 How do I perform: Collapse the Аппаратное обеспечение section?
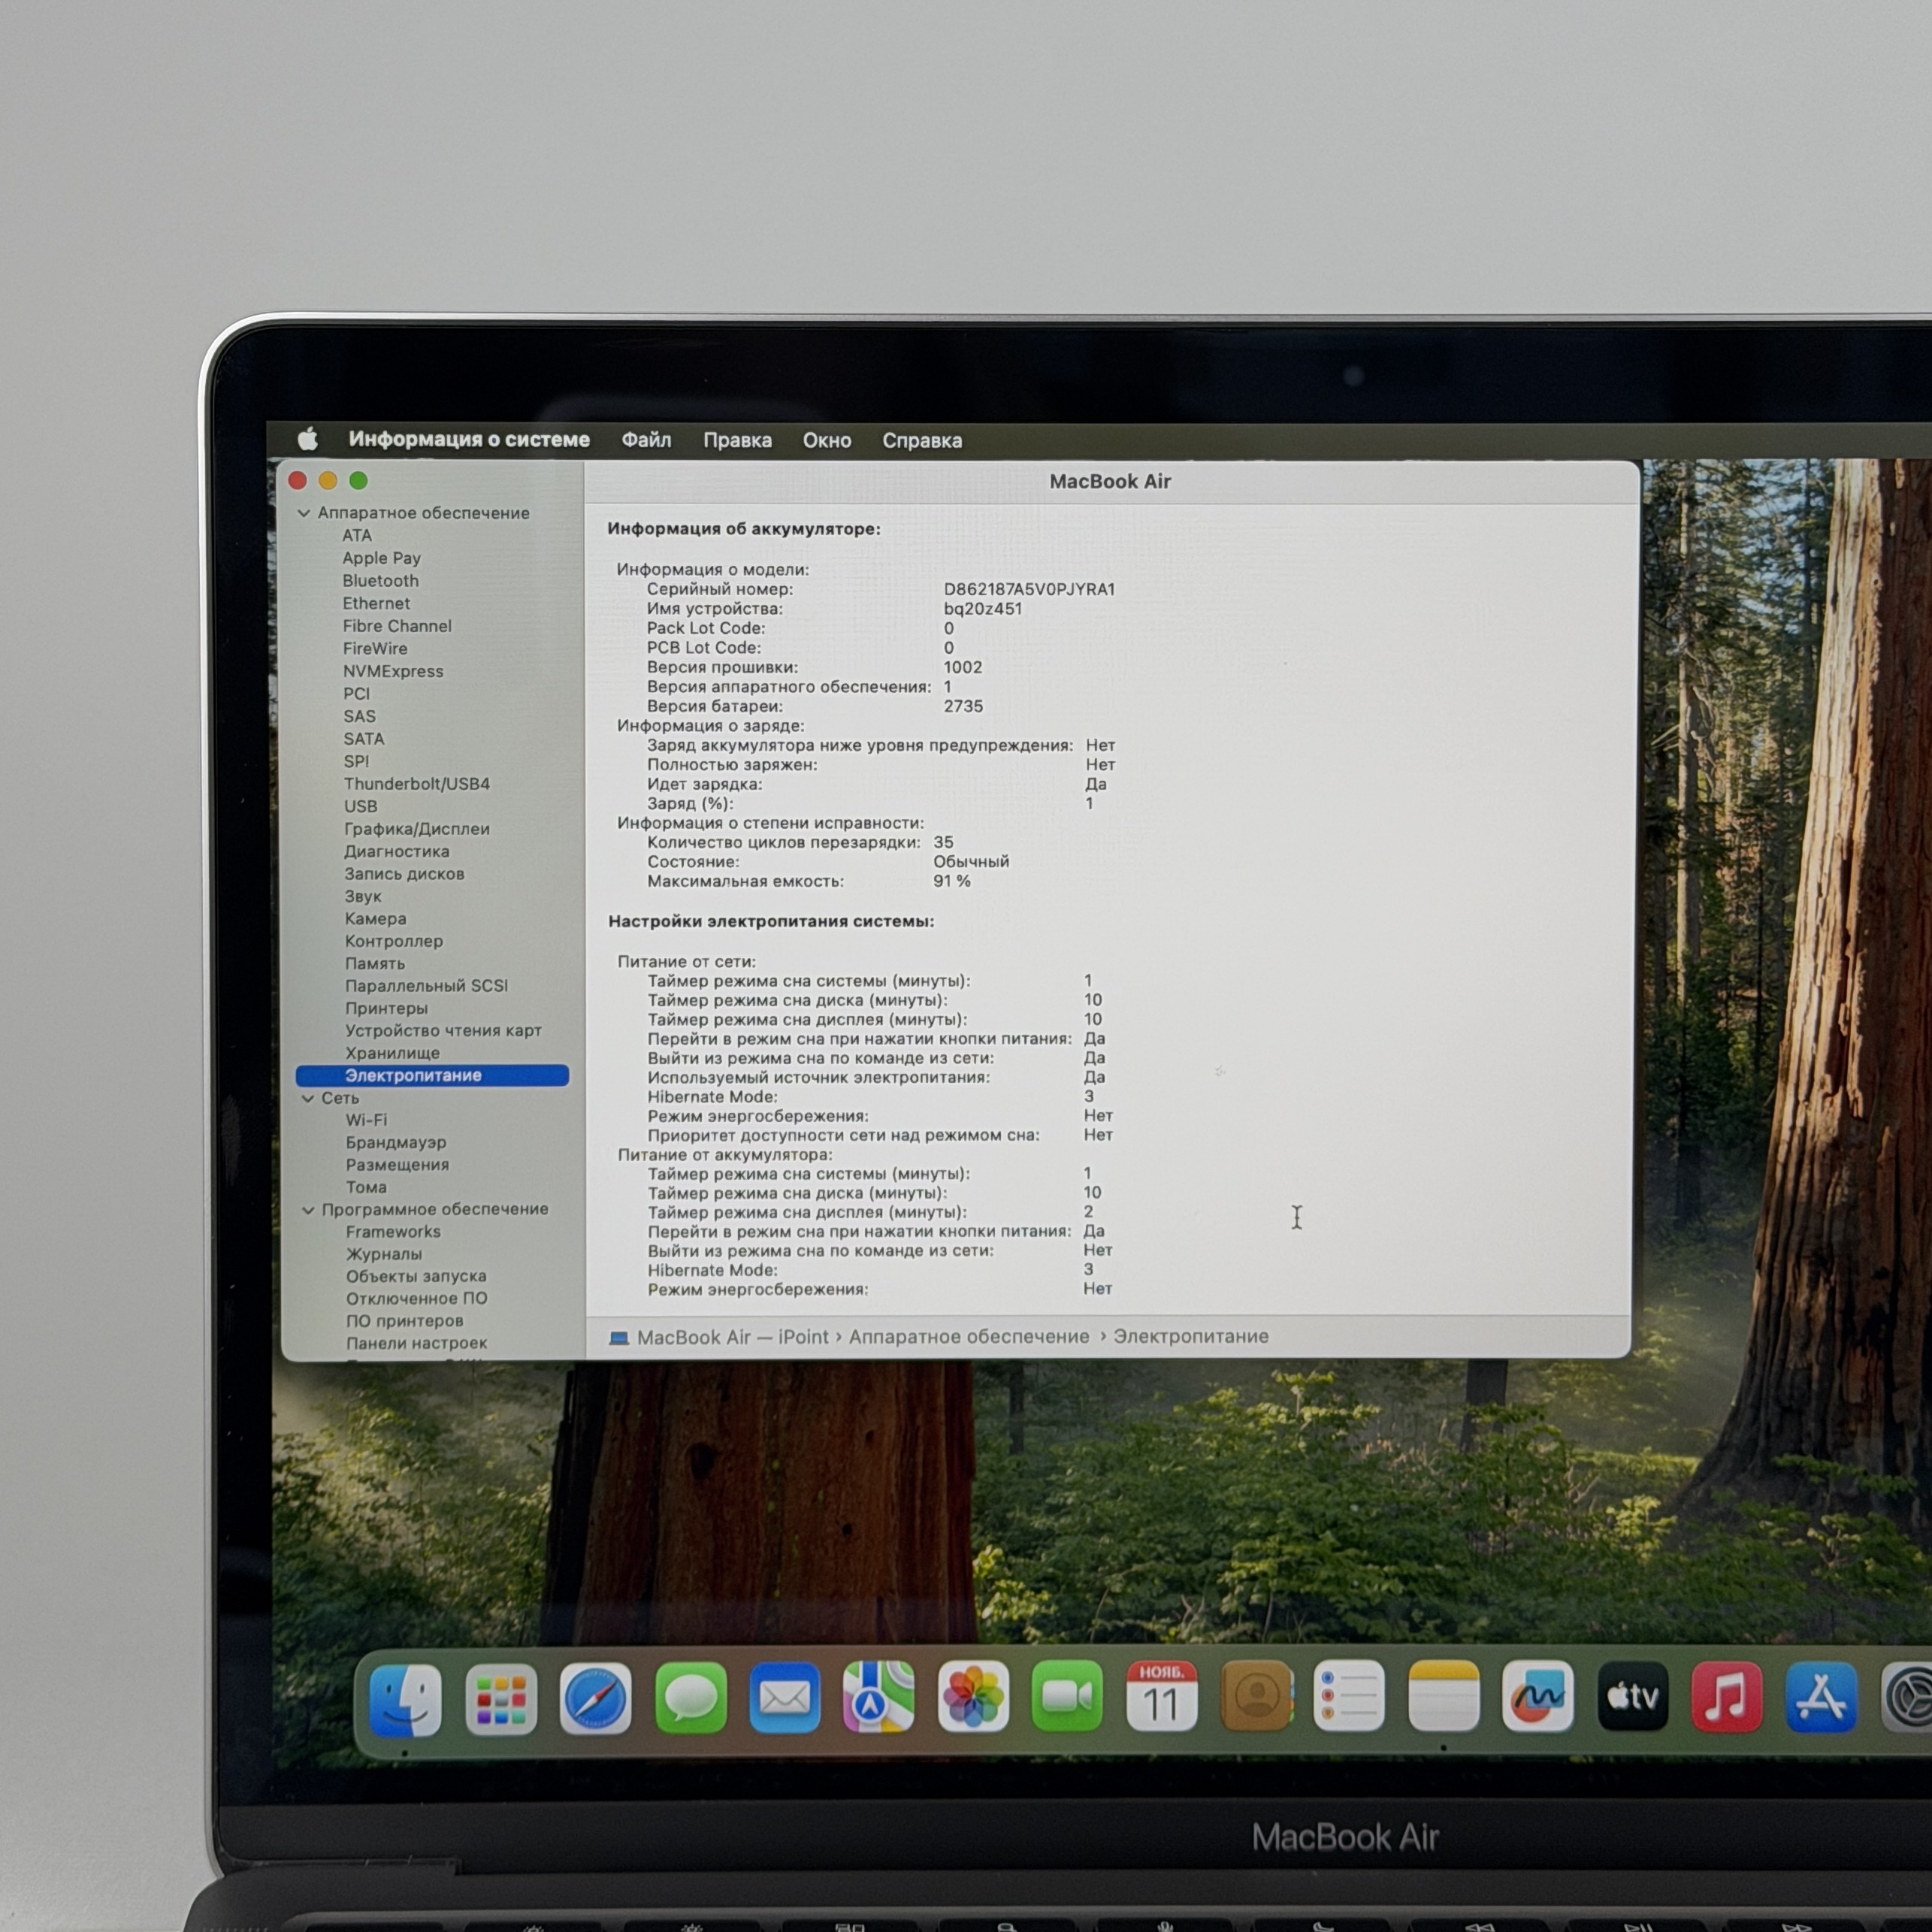(304, 513)
